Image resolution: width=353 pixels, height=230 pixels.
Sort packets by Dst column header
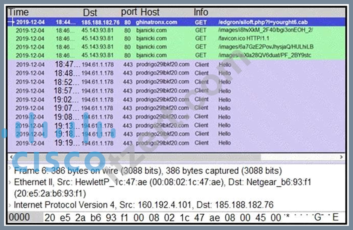pyautogui.click(x=90, y=12)
